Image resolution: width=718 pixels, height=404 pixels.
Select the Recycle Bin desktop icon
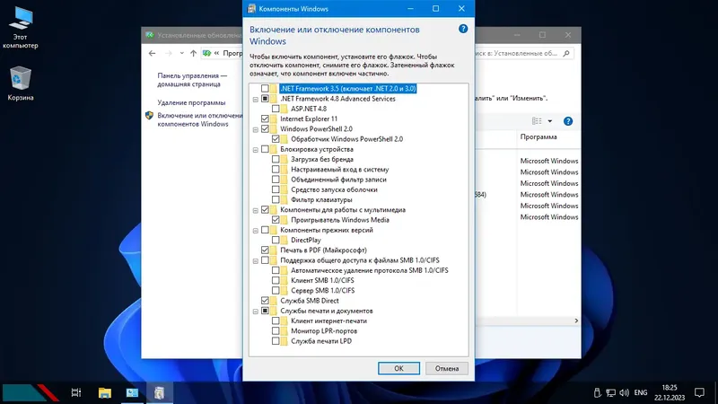tap(20, 83)
